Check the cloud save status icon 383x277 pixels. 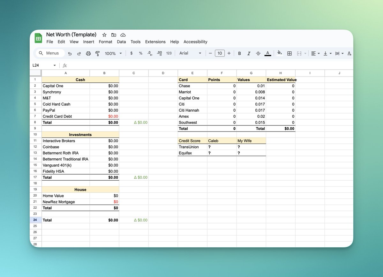[123, 35]
